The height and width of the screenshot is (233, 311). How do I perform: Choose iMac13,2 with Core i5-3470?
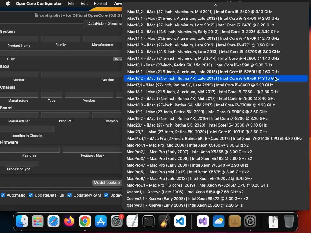(x=216, y=25)
